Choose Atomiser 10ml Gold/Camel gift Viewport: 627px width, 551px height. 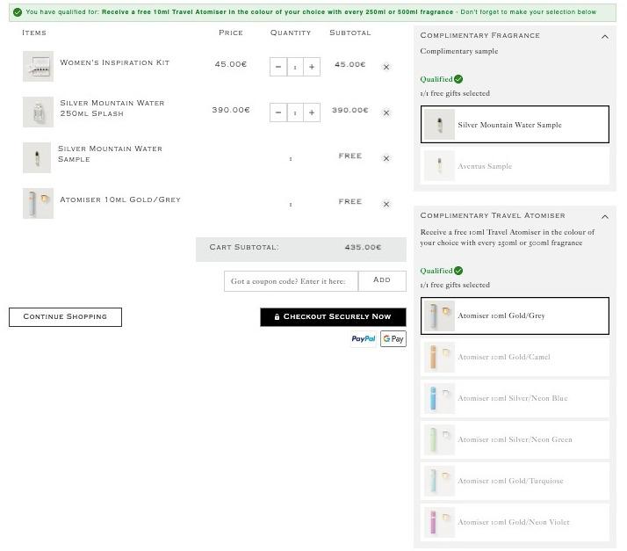point(515,357)
